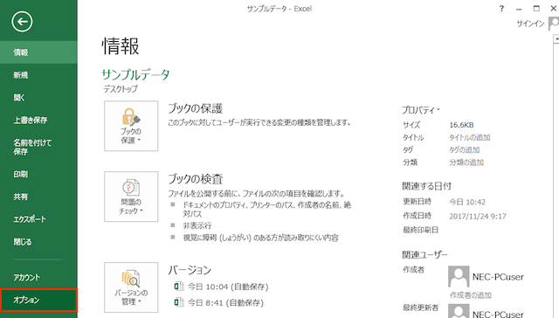
Task: Select the 名前を付けて保存 menu item
Action: click(38, 147)
